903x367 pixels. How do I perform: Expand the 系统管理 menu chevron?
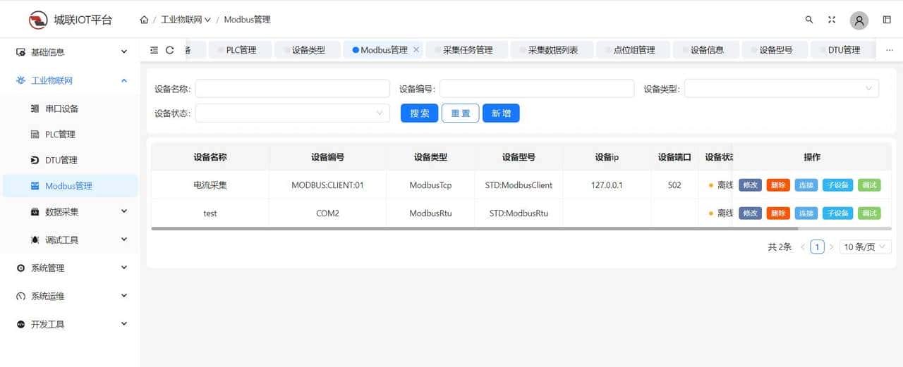tap(124, 267)
